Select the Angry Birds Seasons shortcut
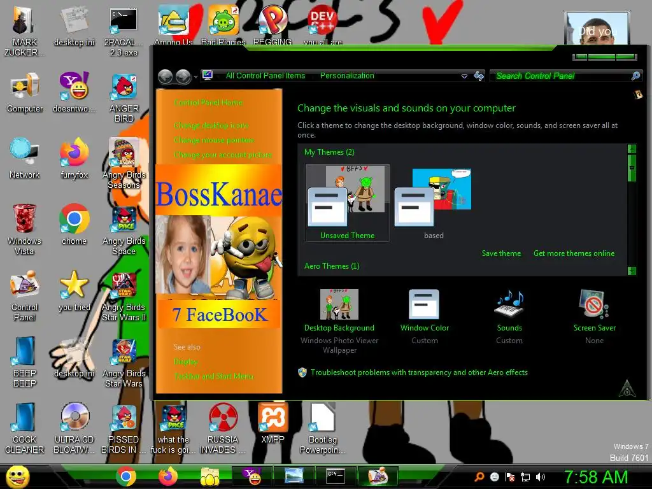This screenshot has width=652, height=489. [124, 164]
